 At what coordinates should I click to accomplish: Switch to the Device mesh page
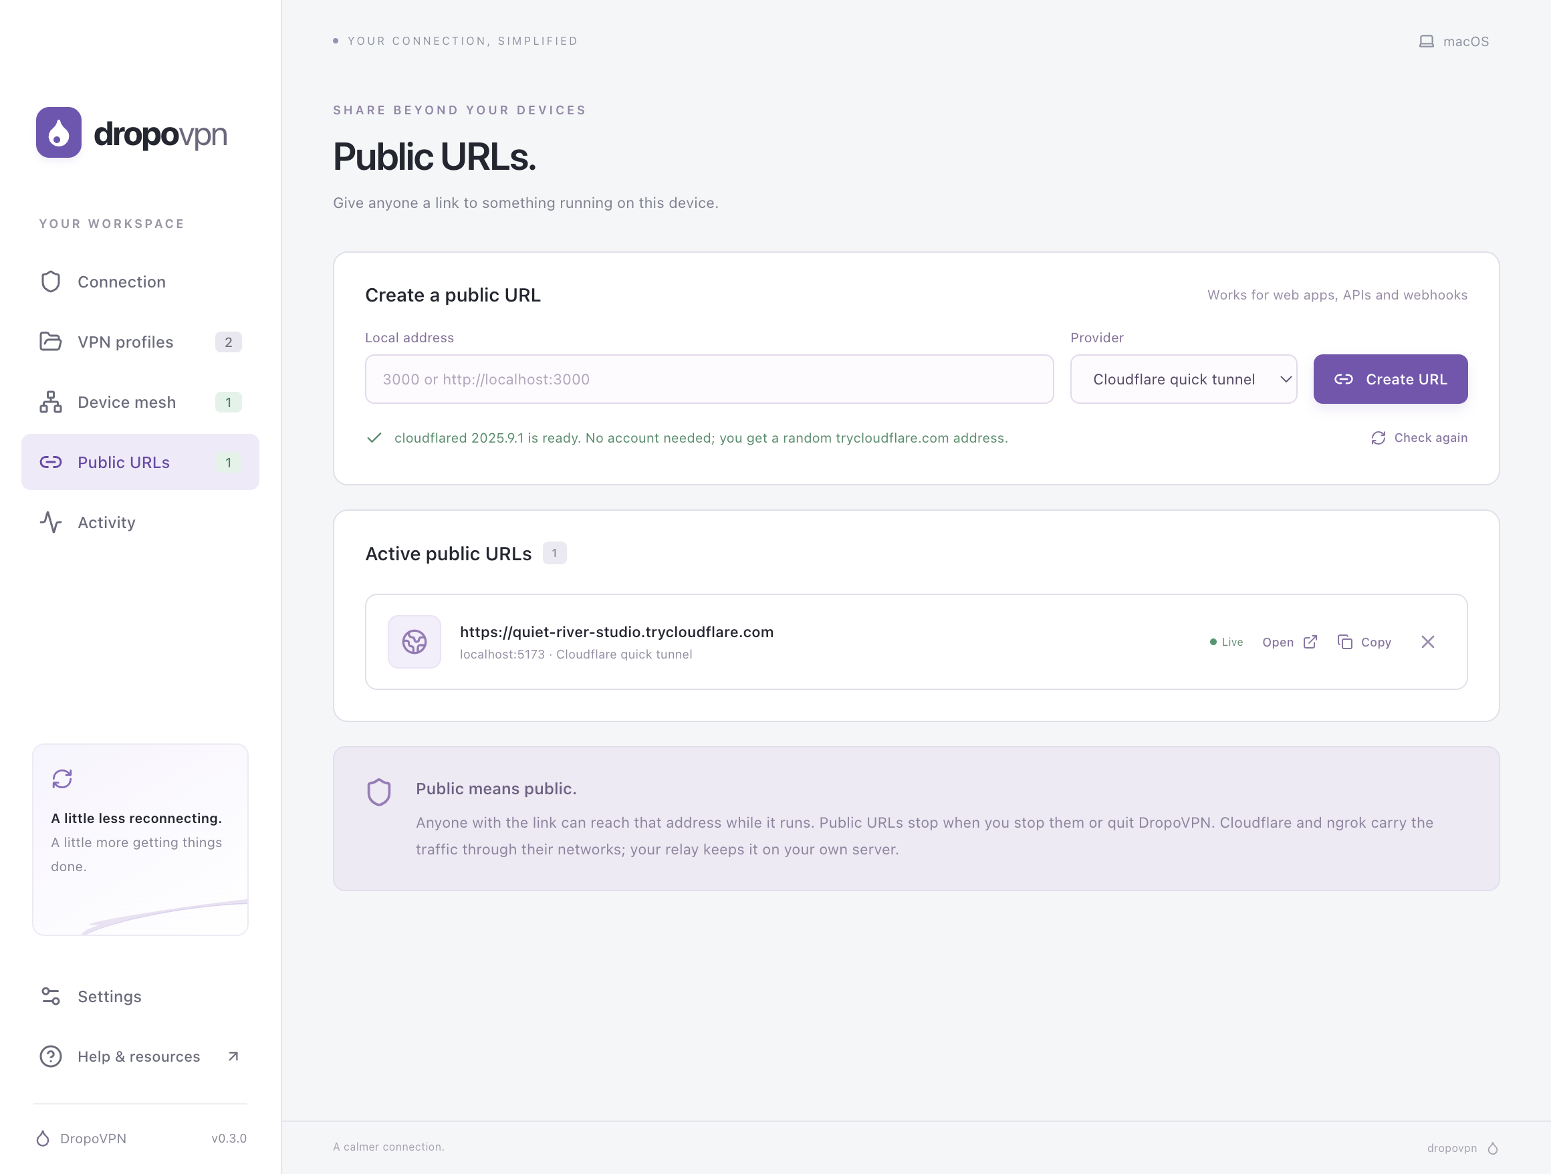point(140,402)
